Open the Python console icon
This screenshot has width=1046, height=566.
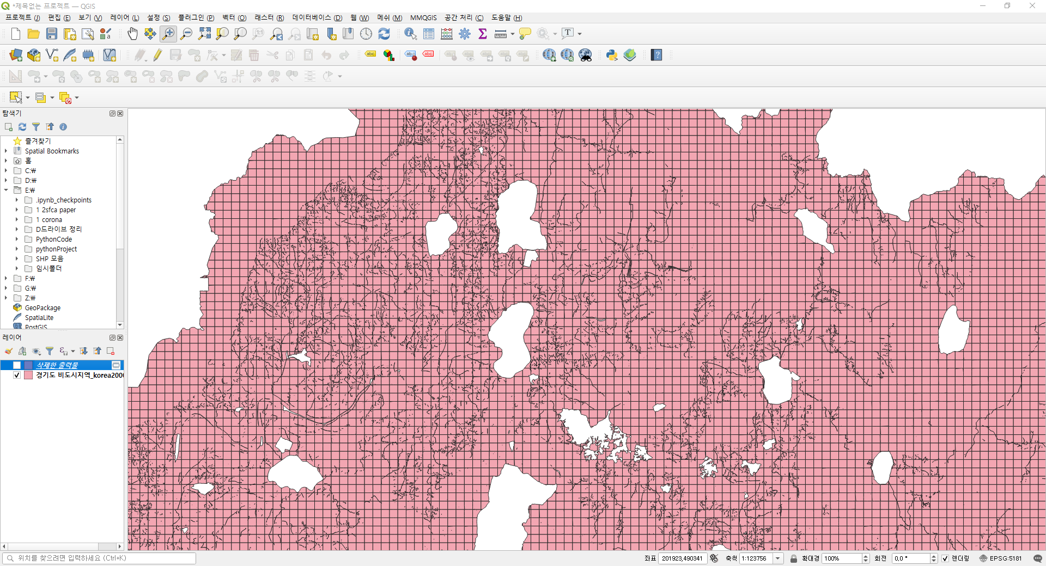612,55
